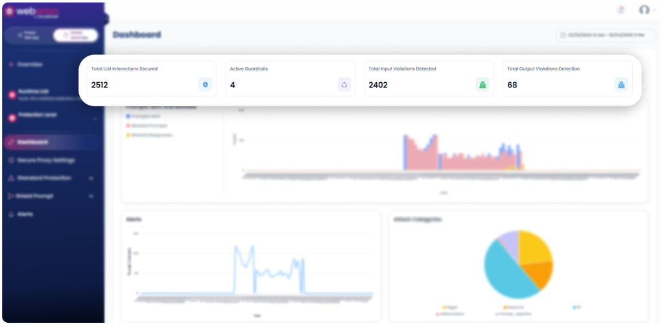The height and width of the screenshot is (328, 664).
Task: Click 'Active Guardrails' label
Action: pyautogui.click(x=249, y=69)
